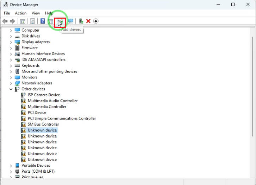256x185 pixels.
Task: Select the SM Bus Controller device
Action: click(43, 124)
